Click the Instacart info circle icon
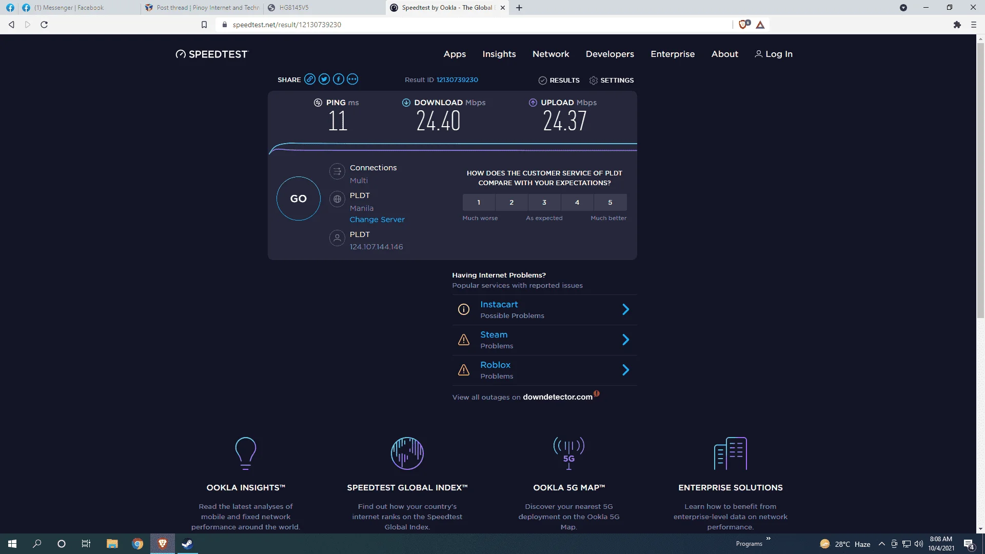 (x=464, y=309)
